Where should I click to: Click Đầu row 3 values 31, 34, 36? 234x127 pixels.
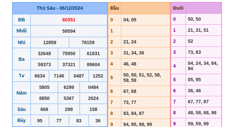[x=134, y=53]
